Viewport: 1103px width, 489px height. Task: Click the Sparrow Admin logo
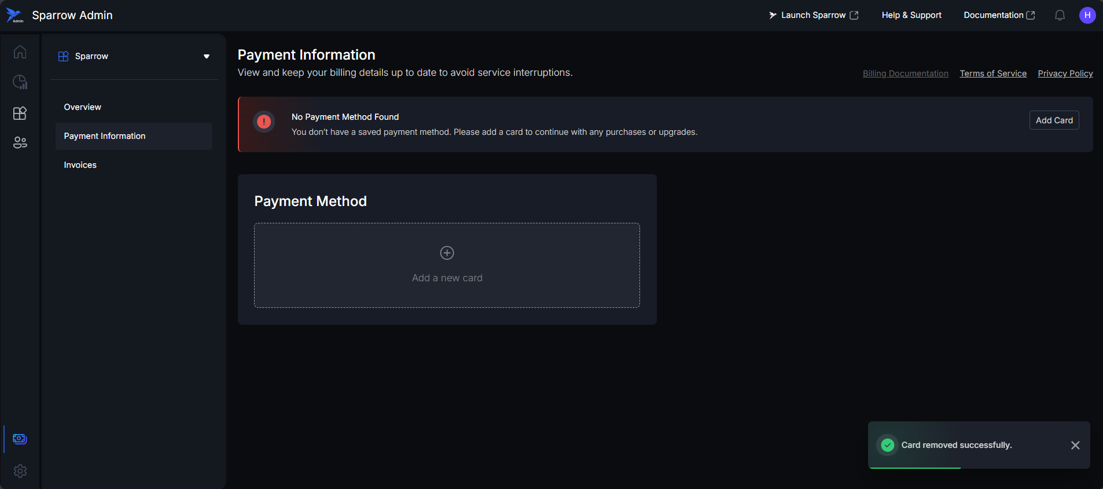coord(14,16)
